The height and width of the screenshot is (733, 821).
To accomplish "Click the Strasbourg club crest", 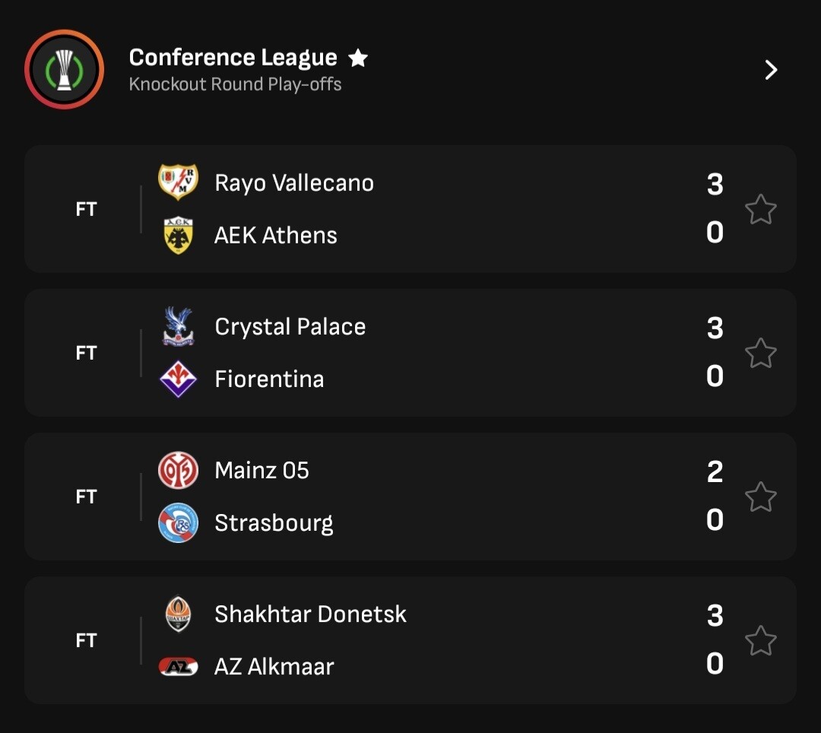I will [x=178, y=523].
